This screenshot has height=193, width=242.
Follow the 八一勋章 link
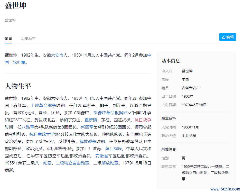43,163
